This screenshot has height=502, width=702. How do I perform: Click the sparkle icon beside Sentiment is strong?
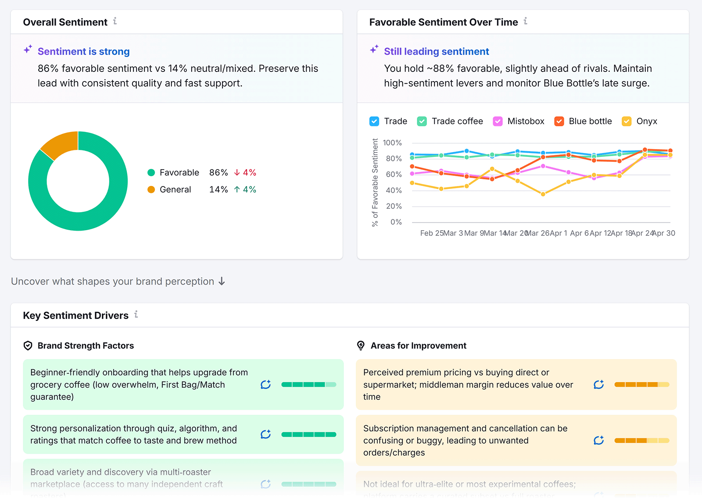click(28, 49)
